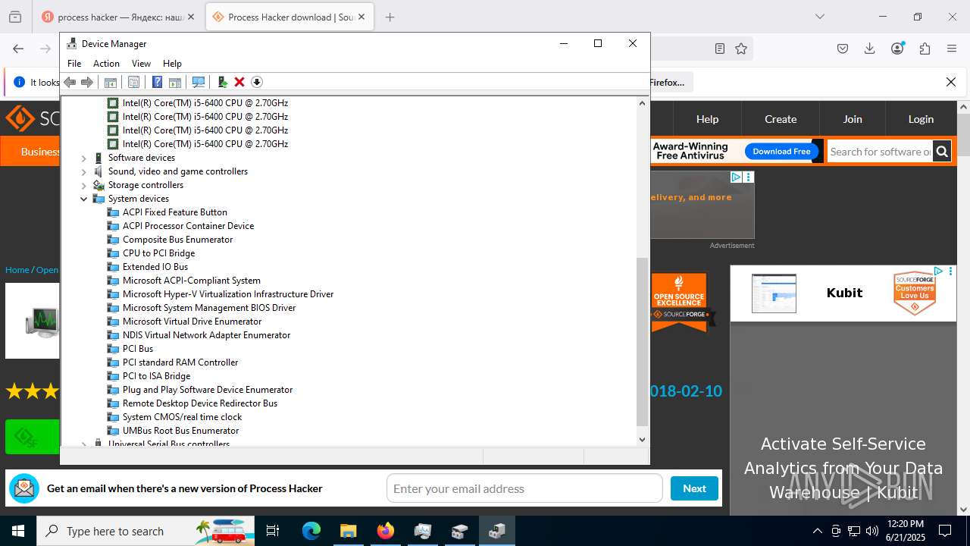970x546 pixels.
Task: Collapse the System devices node
Action: [x=84, y=199]
